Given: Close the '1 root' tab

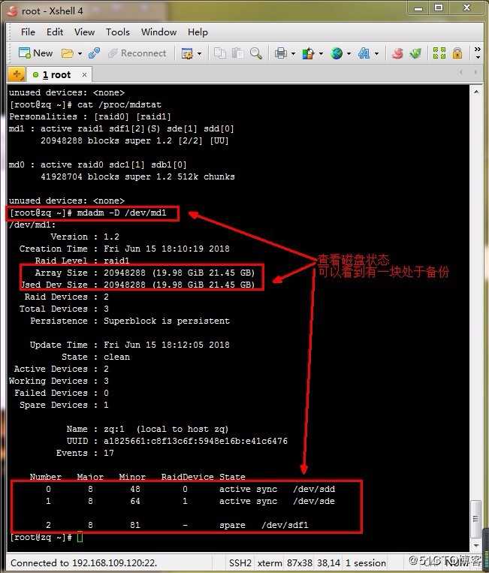Looking at the screenshot, I should point(84,75).
